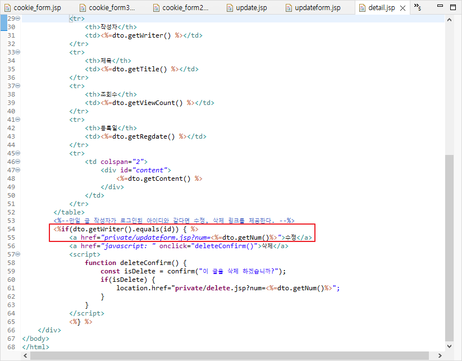Collapse code fold at line 45
The height and width of the screenshot is (361, 462).
(x=17, y=153)
